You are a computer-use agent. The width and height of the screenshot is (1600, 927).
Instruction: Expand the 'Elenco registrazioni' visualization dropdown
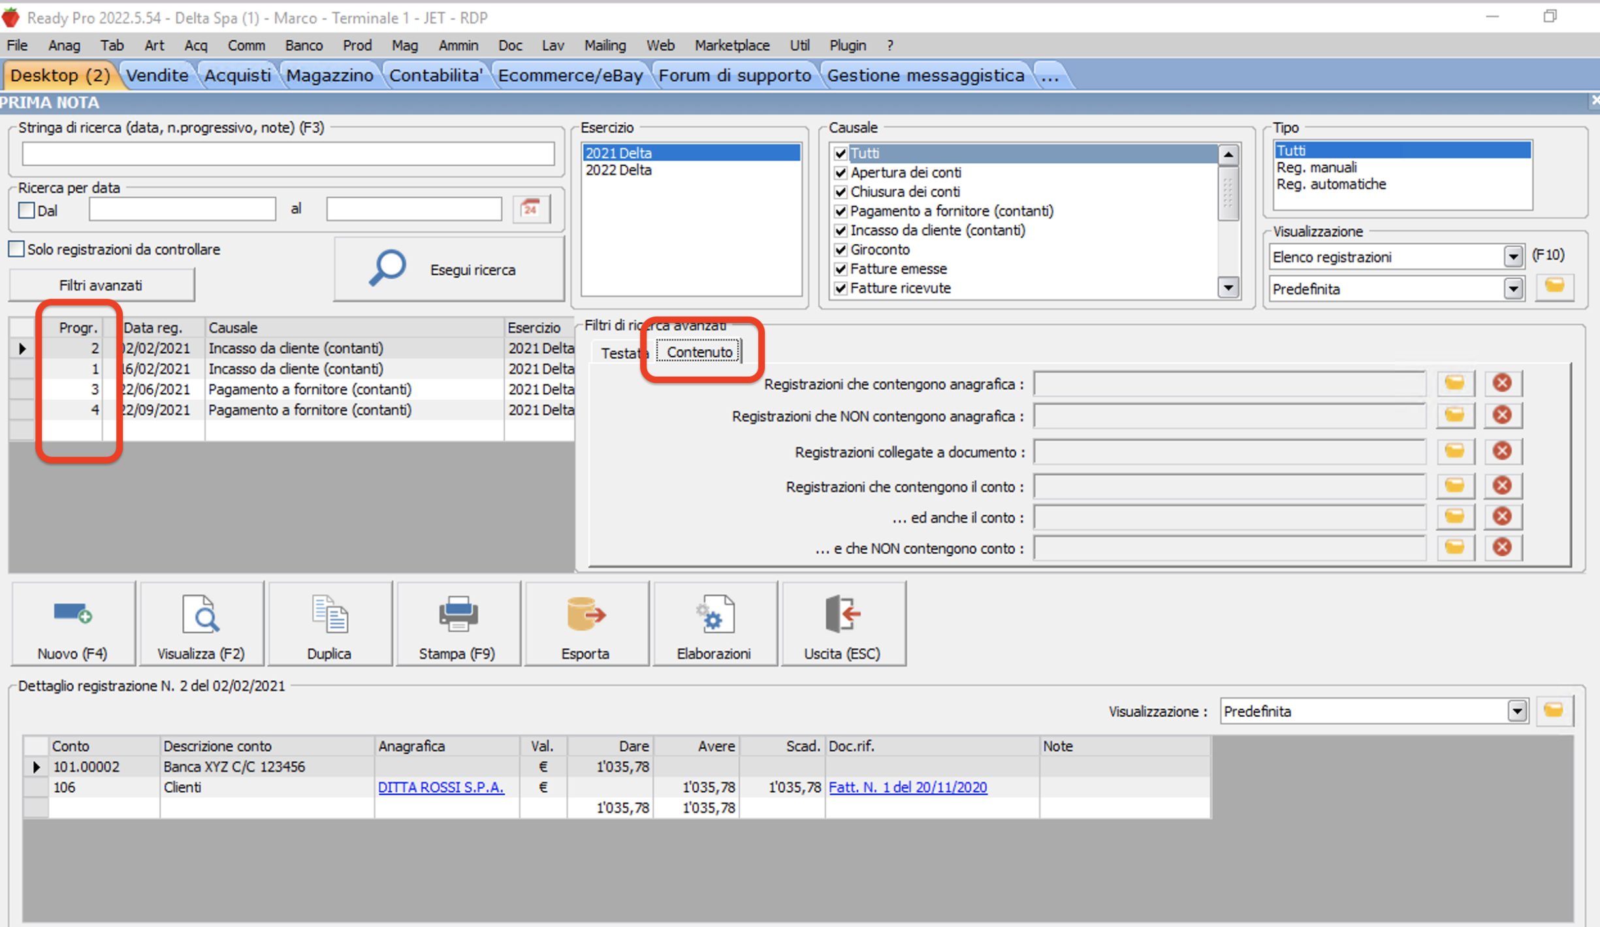[x=1512, y=257]
